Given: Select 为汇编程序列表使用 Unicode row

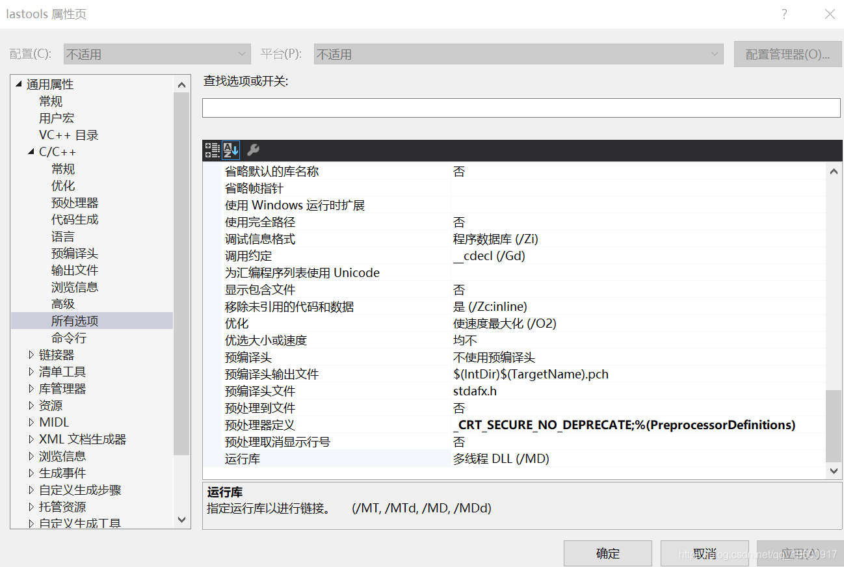Looking at the screenshot, I should tap(523, 272).
